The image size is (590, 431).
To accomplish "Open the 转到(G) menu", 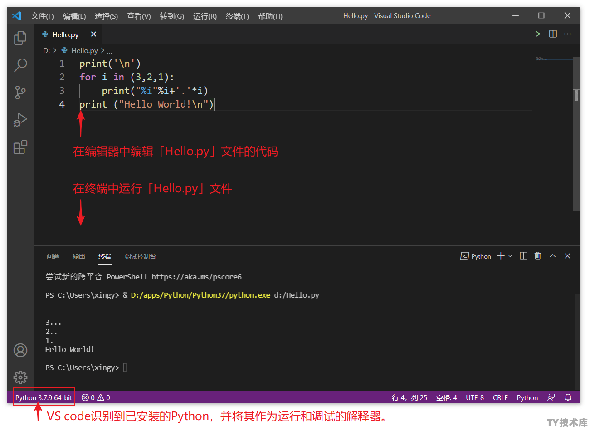I will point(172,16).
